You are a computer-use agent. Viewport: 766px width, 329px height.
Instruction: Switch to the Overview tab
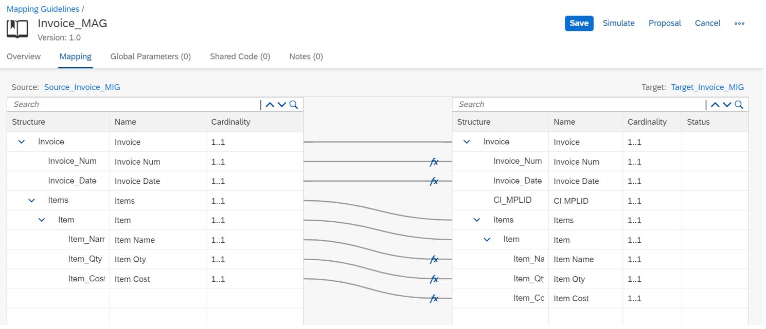click(x=23, y=56)
